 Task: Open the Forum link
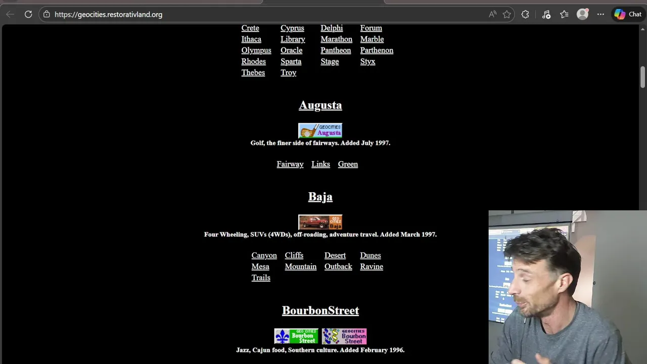click(371, 28)
